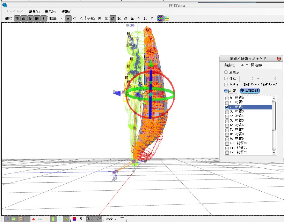This screenshot has width=284, height=222.
Task: Click the yellow save-style icon in top toolbar
Action: [167, 18]
